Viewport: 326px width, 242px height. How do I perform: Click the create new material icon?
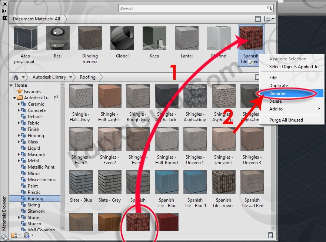pos(26,235)
